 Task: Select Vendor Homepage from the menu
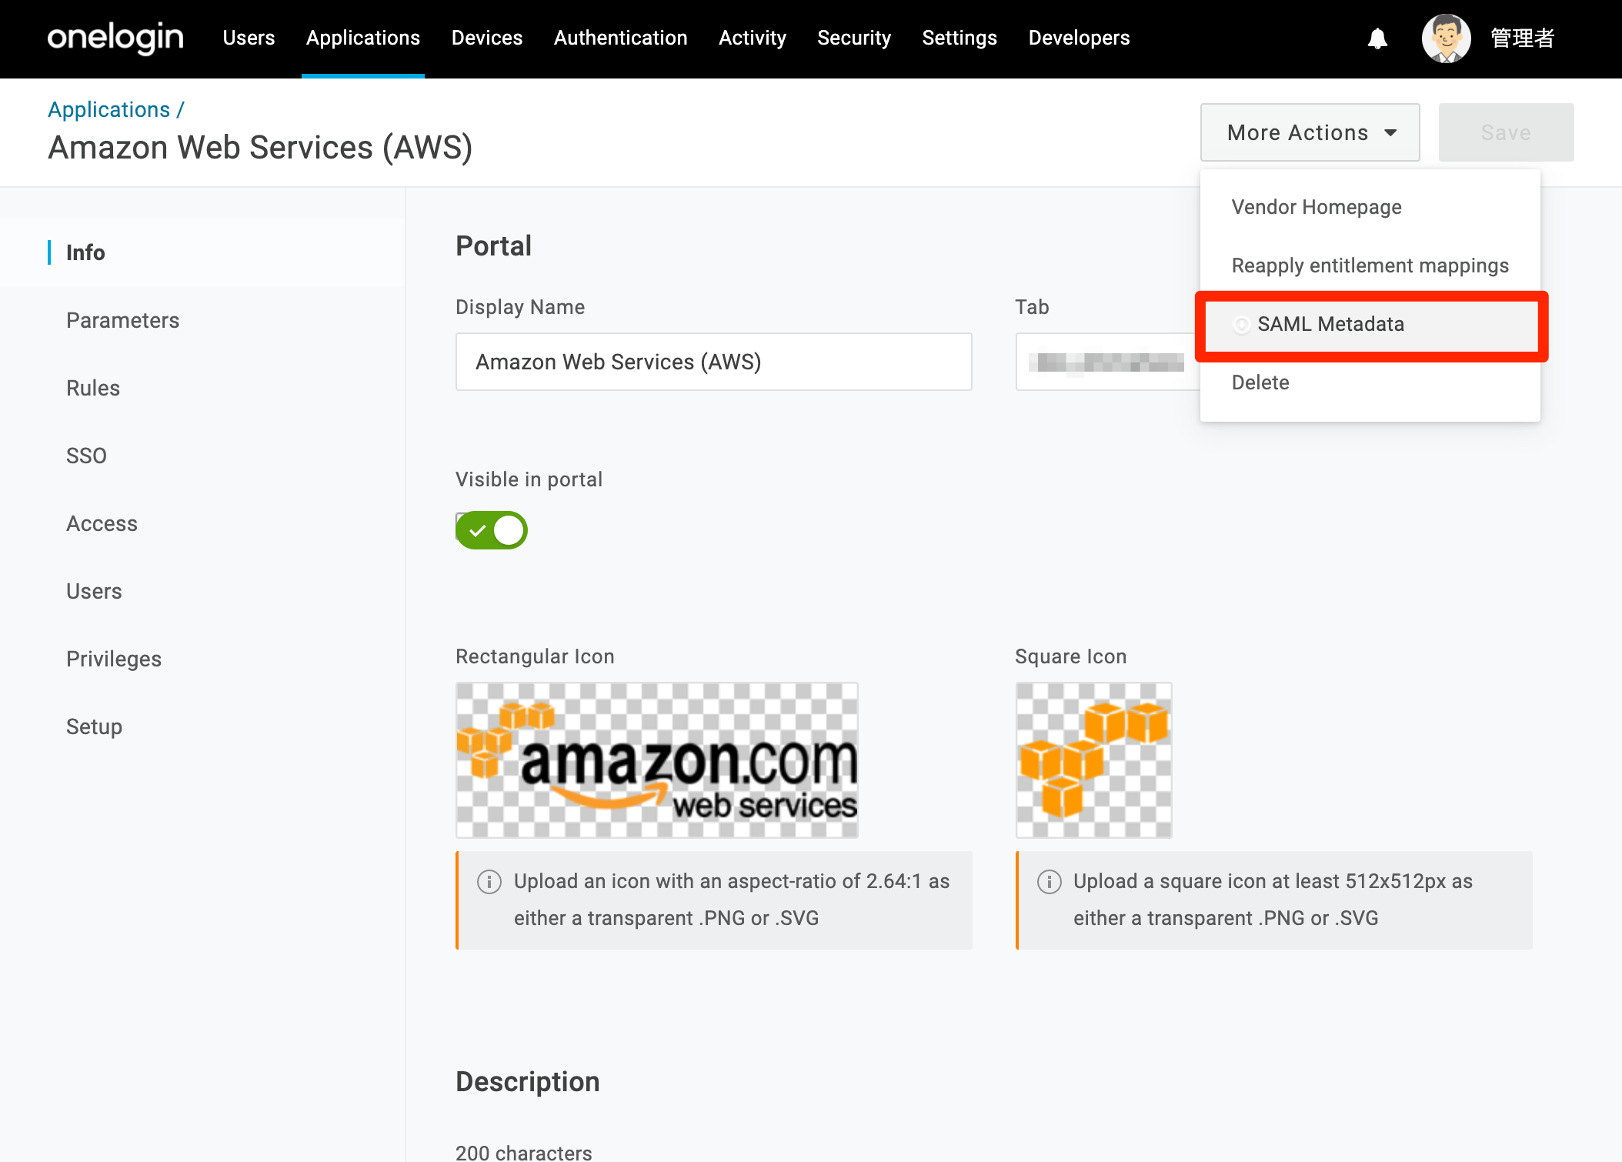click(1370, 207)
